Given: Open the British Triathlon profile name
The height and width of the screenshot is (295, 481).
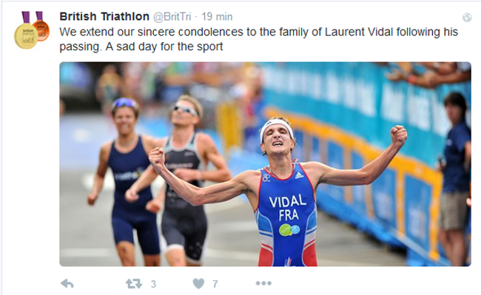Looking at the screenshot, I should pos(104,16).
